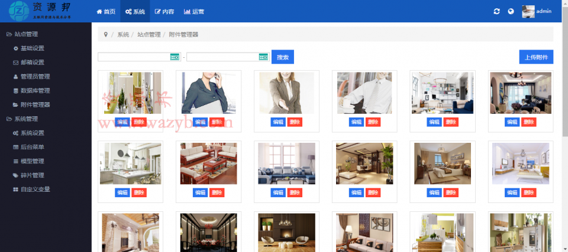568x252 pixels.
Task: Click 编辑 under blue sectional sofa image
Action: click(x=278, y=193)
